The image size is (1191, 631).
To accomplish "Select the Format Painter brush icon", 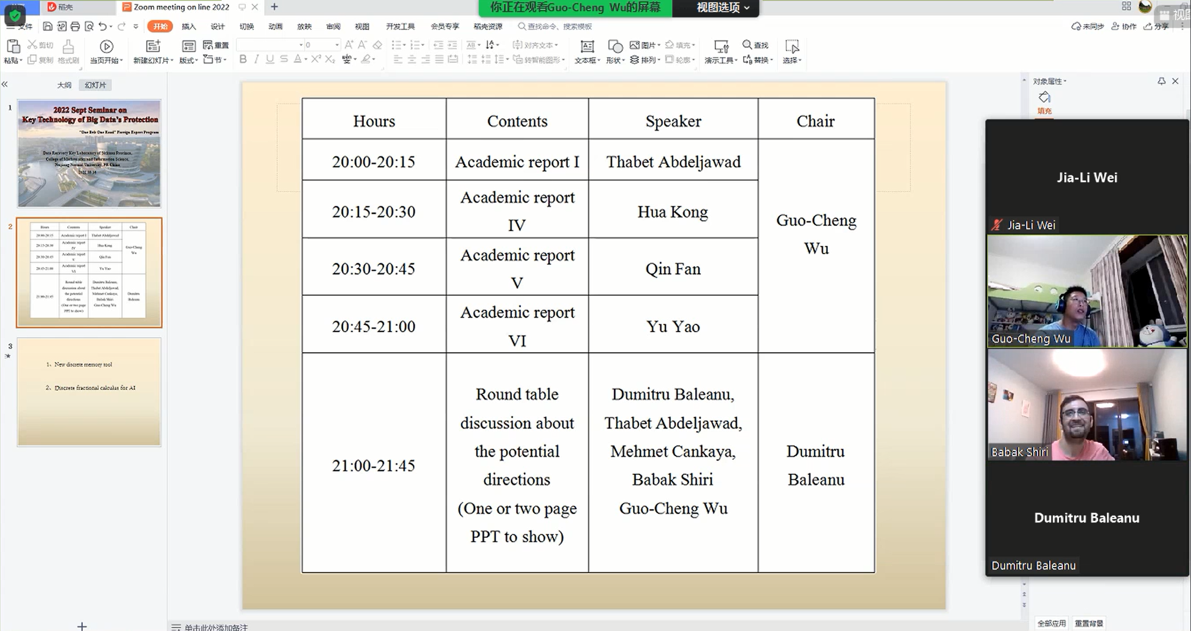I will 68,47.
